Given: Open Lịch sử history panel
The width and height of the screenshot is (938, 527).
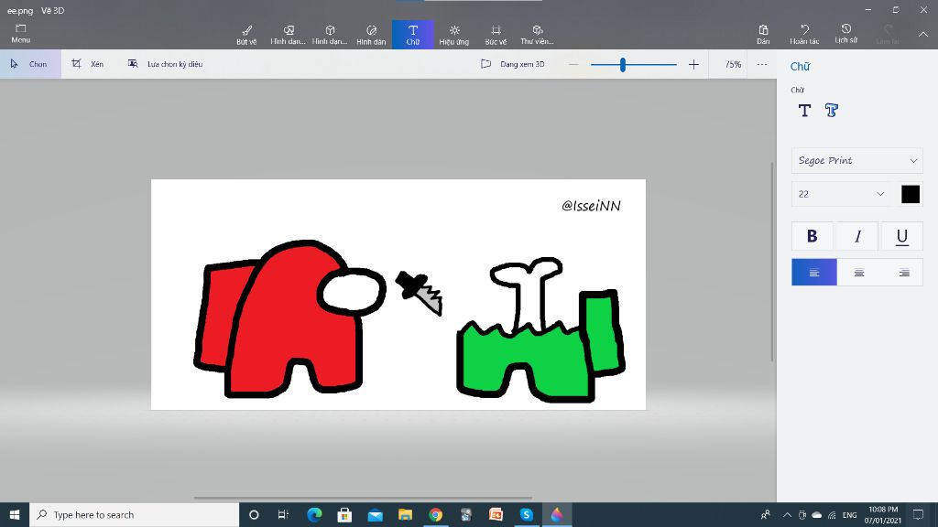Looking at the screenshot, I should pyautogui.click(x=845, y=34).
